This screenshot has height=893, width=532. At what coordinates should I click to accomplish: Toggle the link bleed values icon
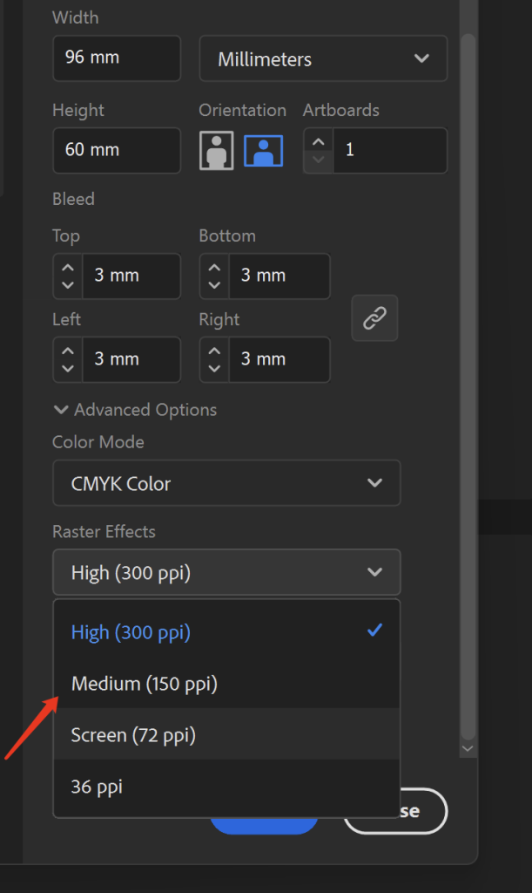click(374, 318)
